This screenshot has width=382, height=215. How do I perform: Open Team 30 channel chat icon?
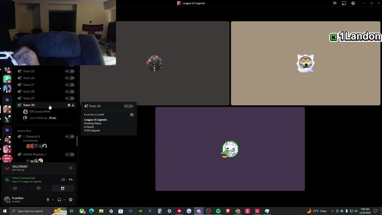pyautogui.click(x=69, y=105)
